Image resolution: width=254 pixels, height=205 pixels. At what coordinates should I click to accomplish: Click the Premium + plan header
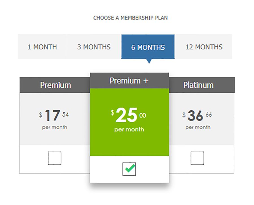(x=130, y=81)
